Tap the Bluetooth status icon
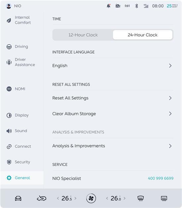182x208 pixels. pos(136,6)
